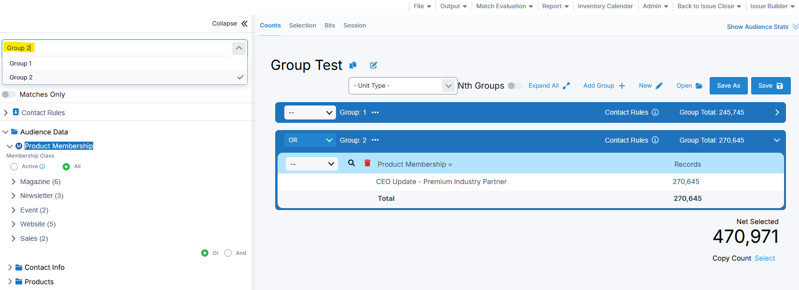Click the Save As button
The height and width of the screenshot is (290, 799).
click(x=728, y=86)
